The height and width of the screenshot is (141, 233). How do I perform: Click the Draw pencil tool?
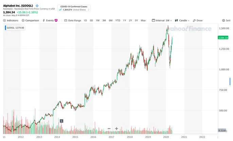(198, 20)
